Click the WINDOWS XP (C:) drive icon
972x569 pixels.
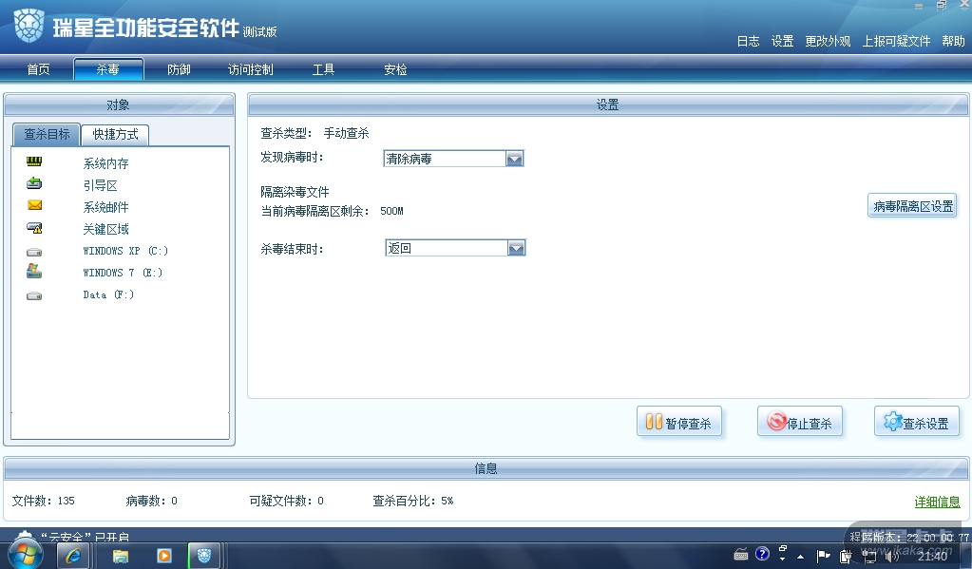click(x=34, y=253)
